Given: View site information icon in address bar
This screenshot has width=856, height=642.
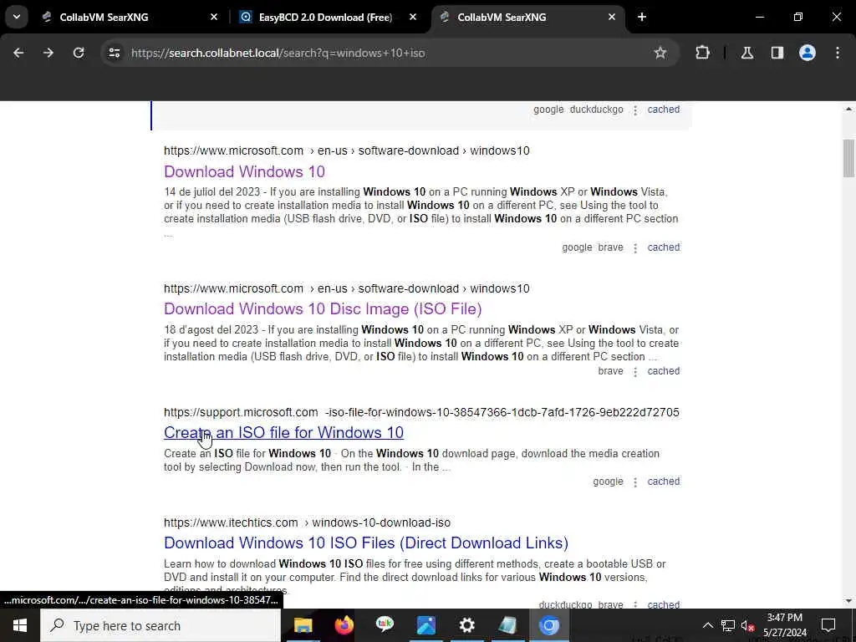Looking at the screenshot, I should point(114,53).
